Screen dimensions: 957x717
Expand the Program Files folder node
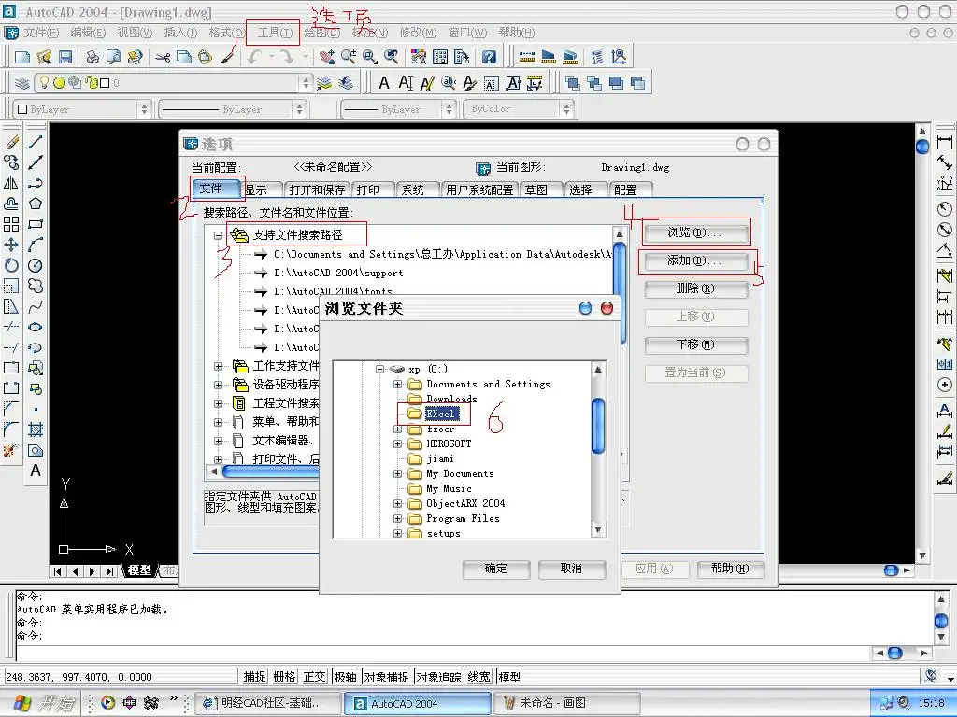(x=397, y=519)
